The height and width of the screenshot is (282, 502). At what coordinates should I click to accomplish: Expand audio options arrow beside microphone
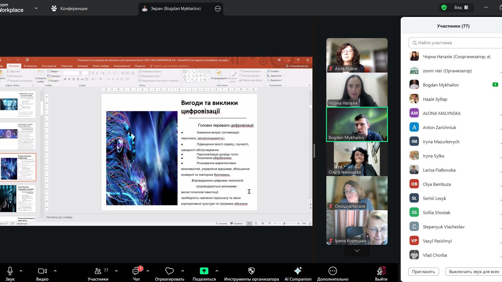click(x=21, y=271)
